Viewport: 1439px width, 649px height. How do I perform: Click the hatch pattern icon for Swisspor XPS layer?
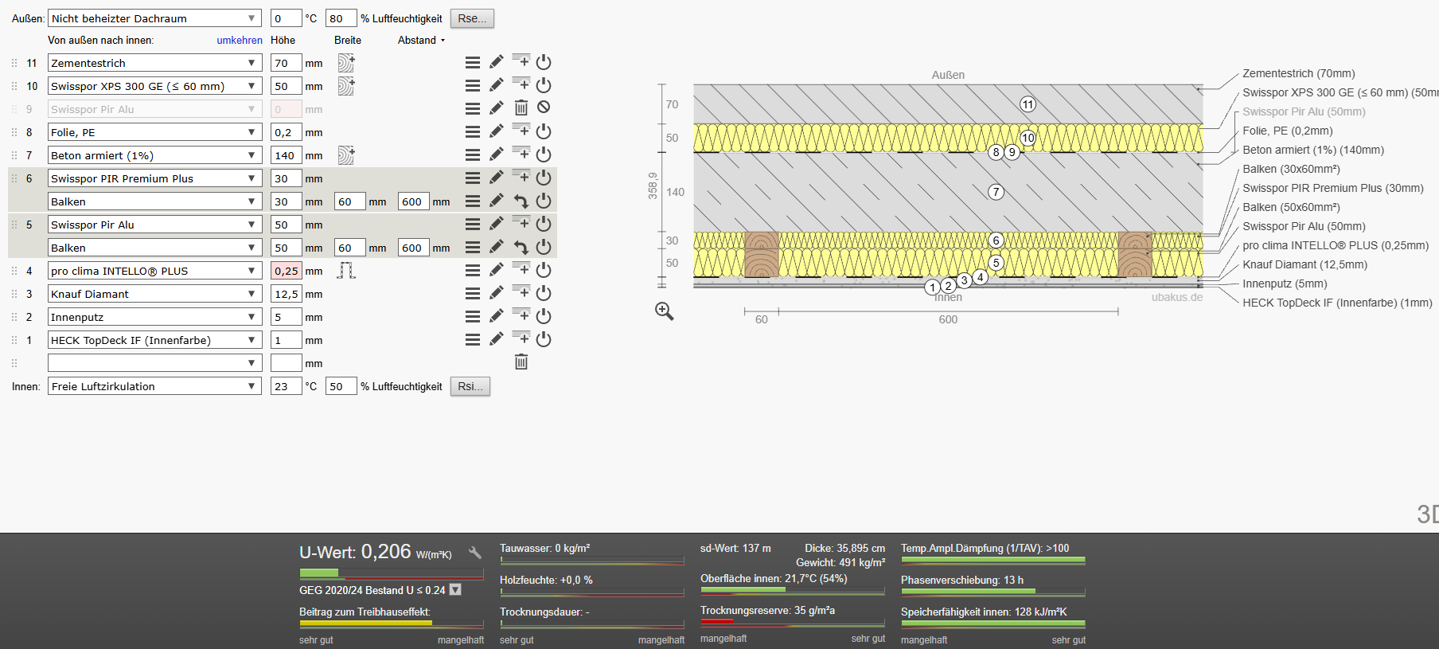[346, 86]
